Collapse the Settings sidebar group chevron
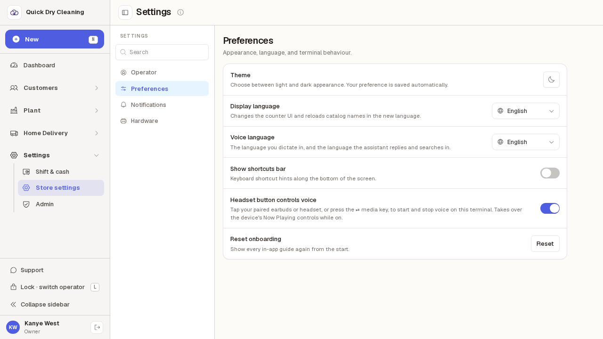Image resolution: width=603 pixels, height=339 pixels. (x=97, y=155)
